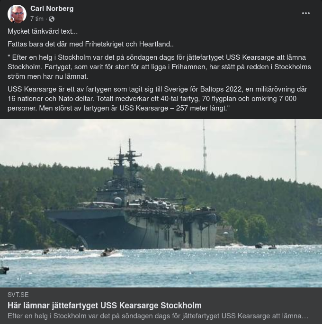Click the quoted paragraph about Frihamnen
The width and height of the screenshot is (322, 324).
coord(159,67)
